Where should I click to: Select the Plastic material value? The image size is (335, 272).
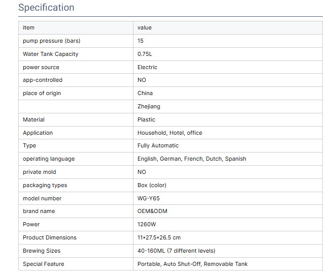click(x=146, y=119)
